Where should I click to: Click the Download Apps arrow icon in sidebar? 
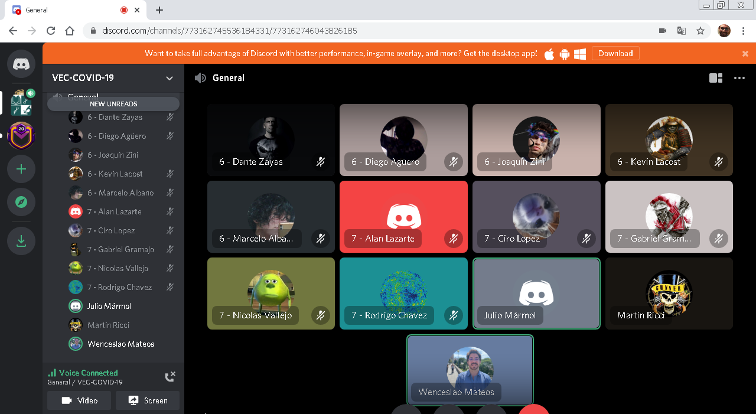coord(21,241)
